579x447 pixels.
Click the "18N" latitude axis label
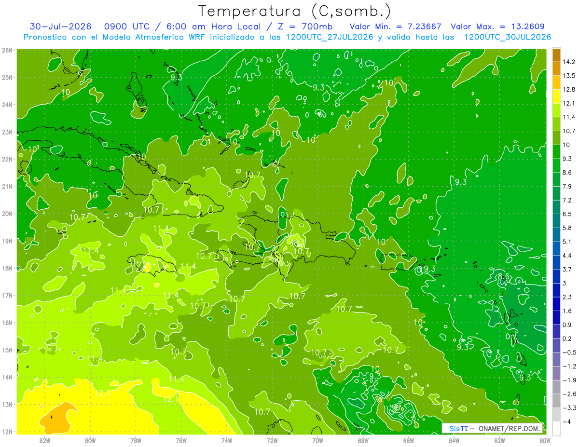tap(7, 268)
